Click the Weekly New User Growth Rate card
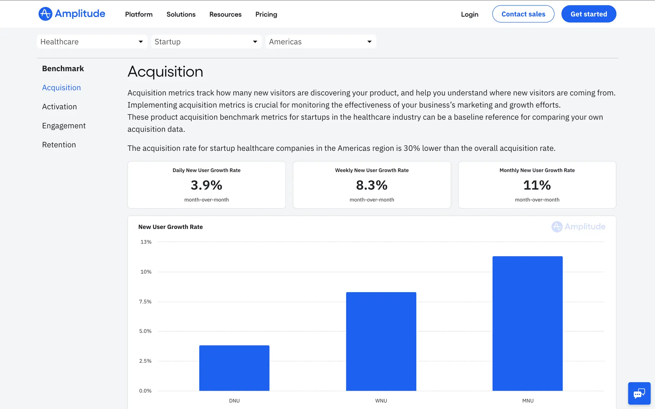This screenshot has height=409, width=655. tap(372, 185)
